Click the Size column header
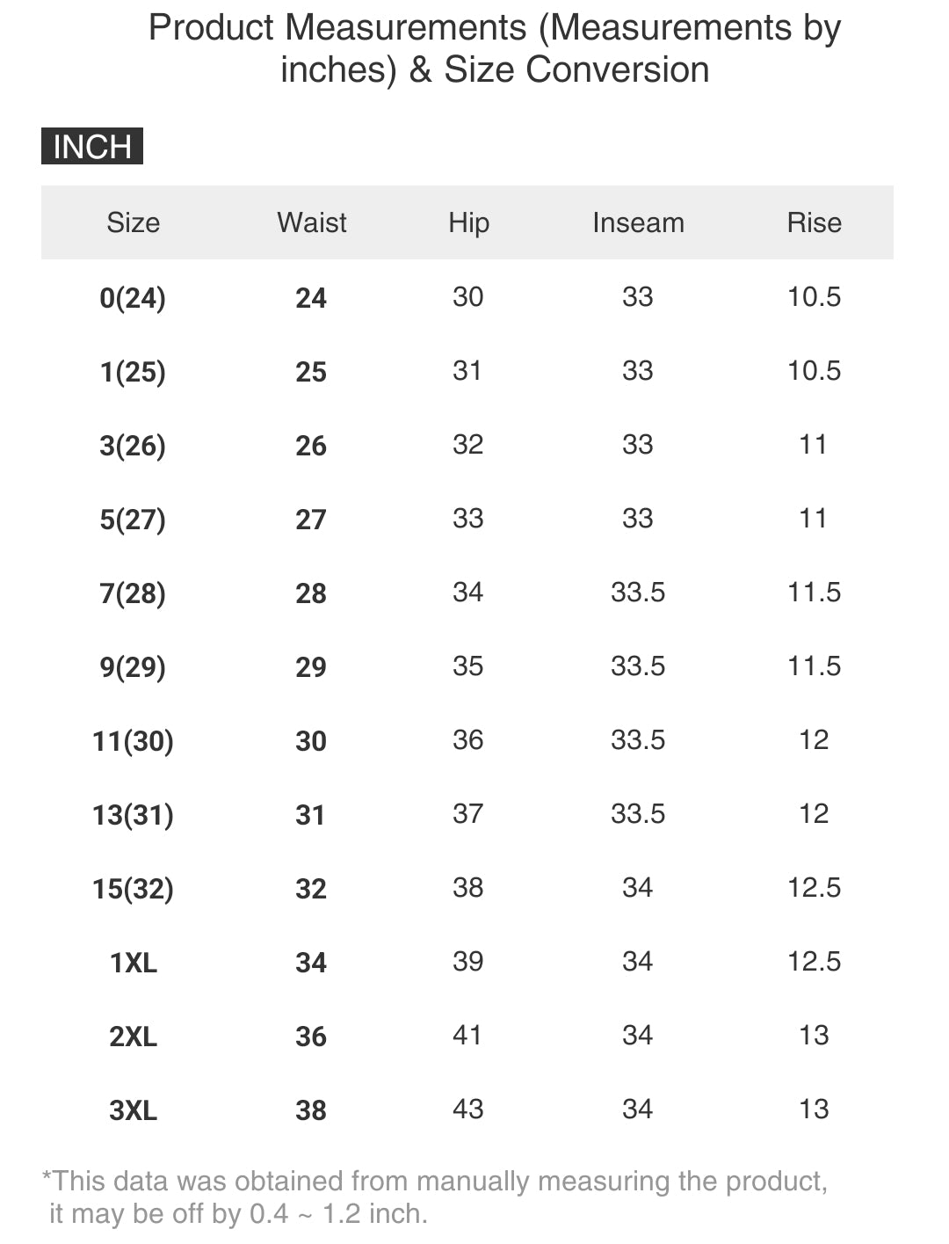 pyautogui.click(x=133, y=222)
